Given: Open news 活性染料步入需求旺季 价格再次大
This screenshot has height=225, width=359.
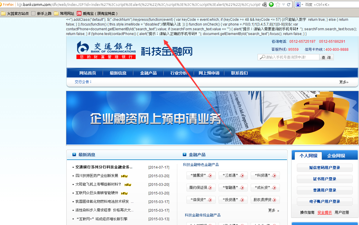Looking at the screenshot, I should [x=104, y=210].
